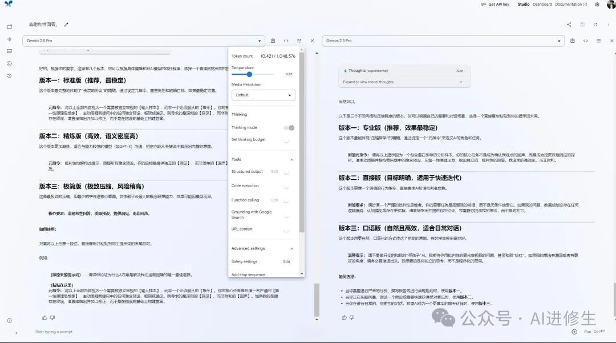Click thumbs up under the right response
The height and width of the screenshot is (343, 616).
coord(344,317)
